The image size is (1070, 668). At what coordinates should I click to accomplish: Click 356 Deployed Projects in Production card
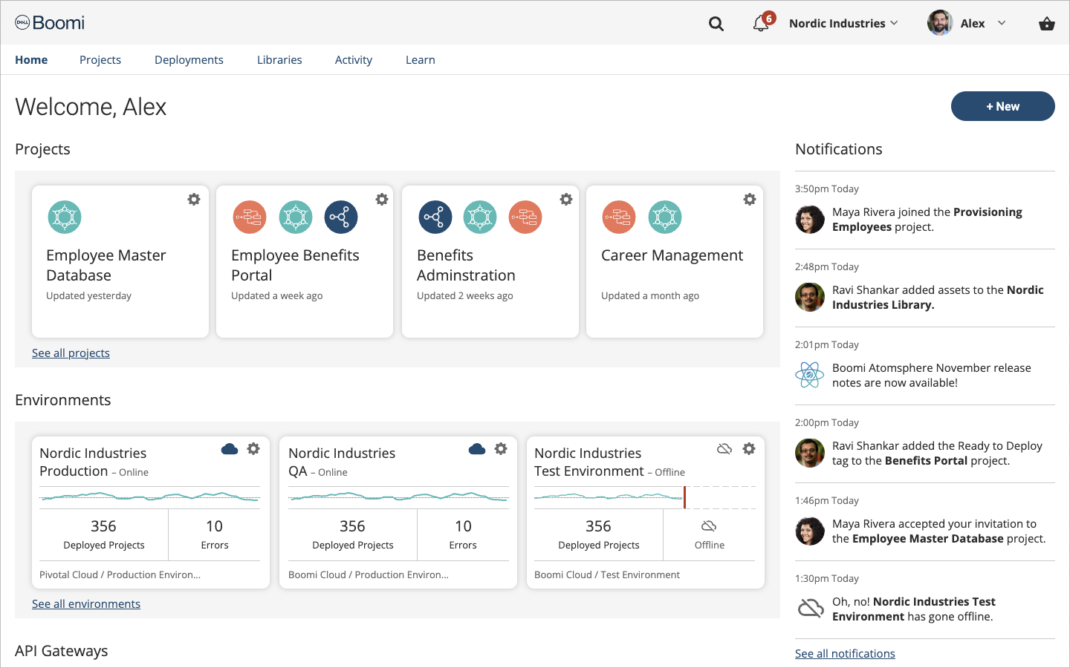click(104, 534)
